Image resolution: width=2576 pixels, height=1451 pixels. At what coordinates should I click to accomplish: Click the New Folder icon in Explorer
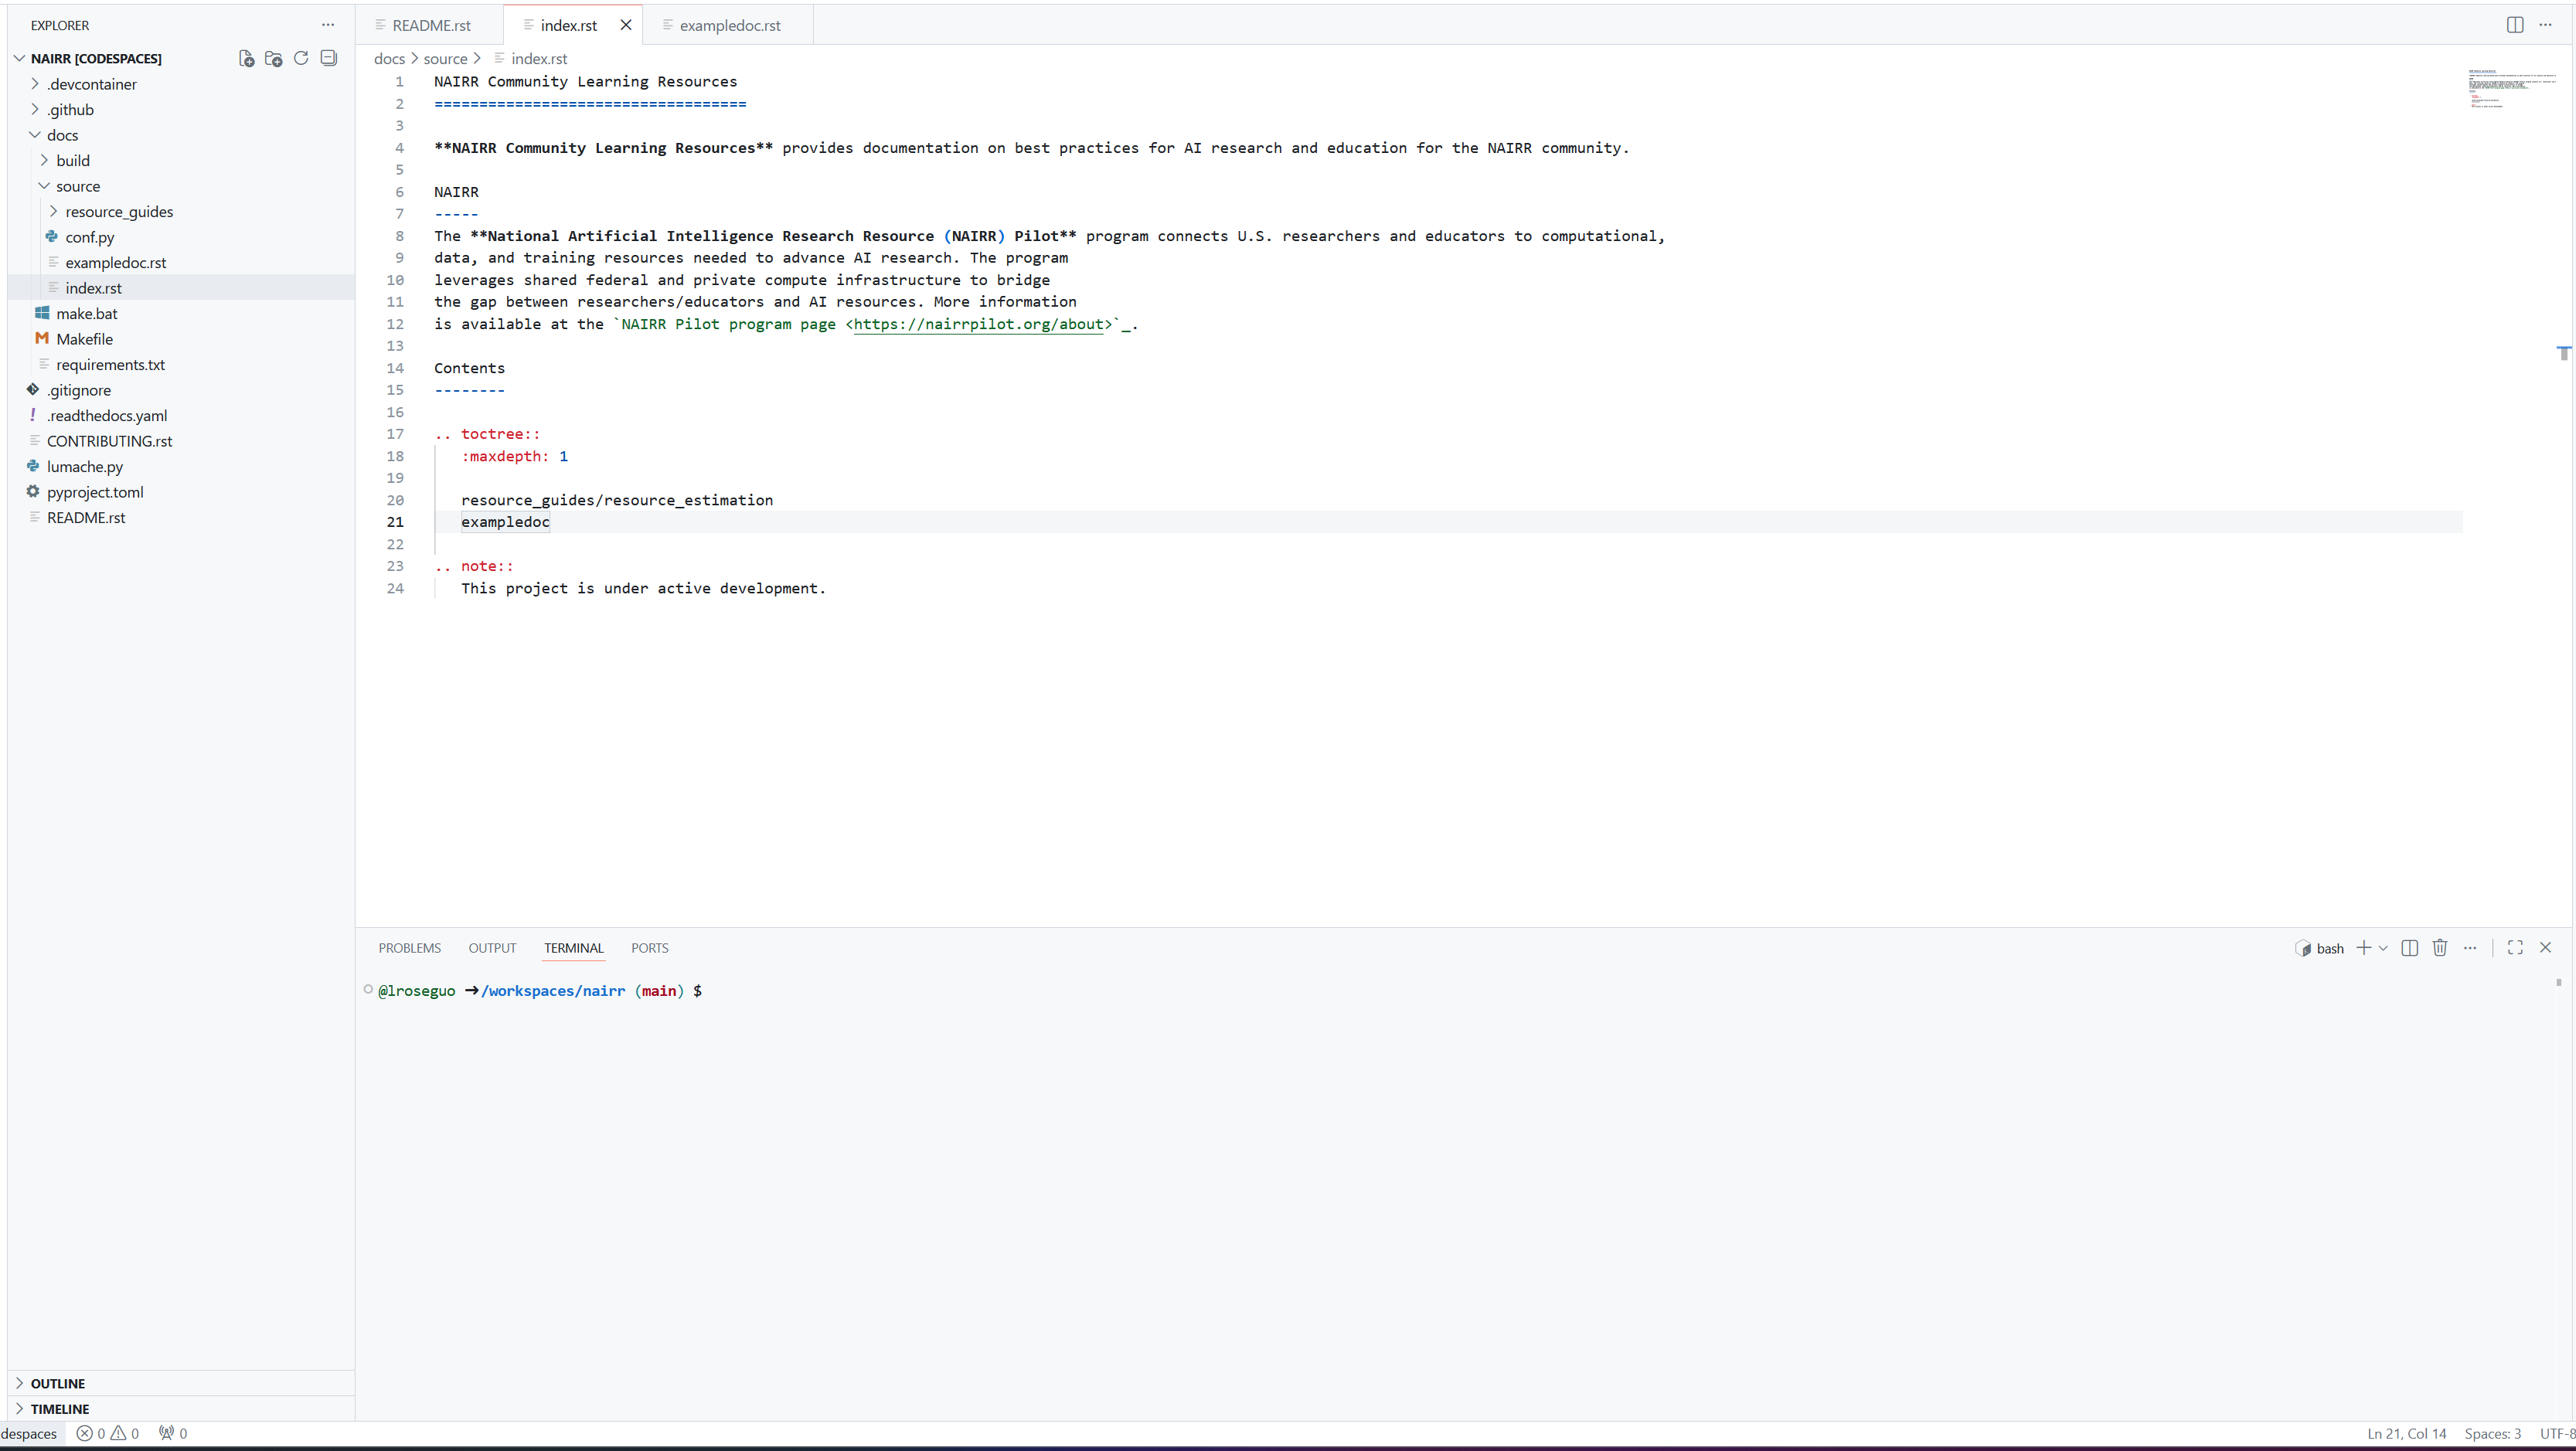tap(273, 58)
